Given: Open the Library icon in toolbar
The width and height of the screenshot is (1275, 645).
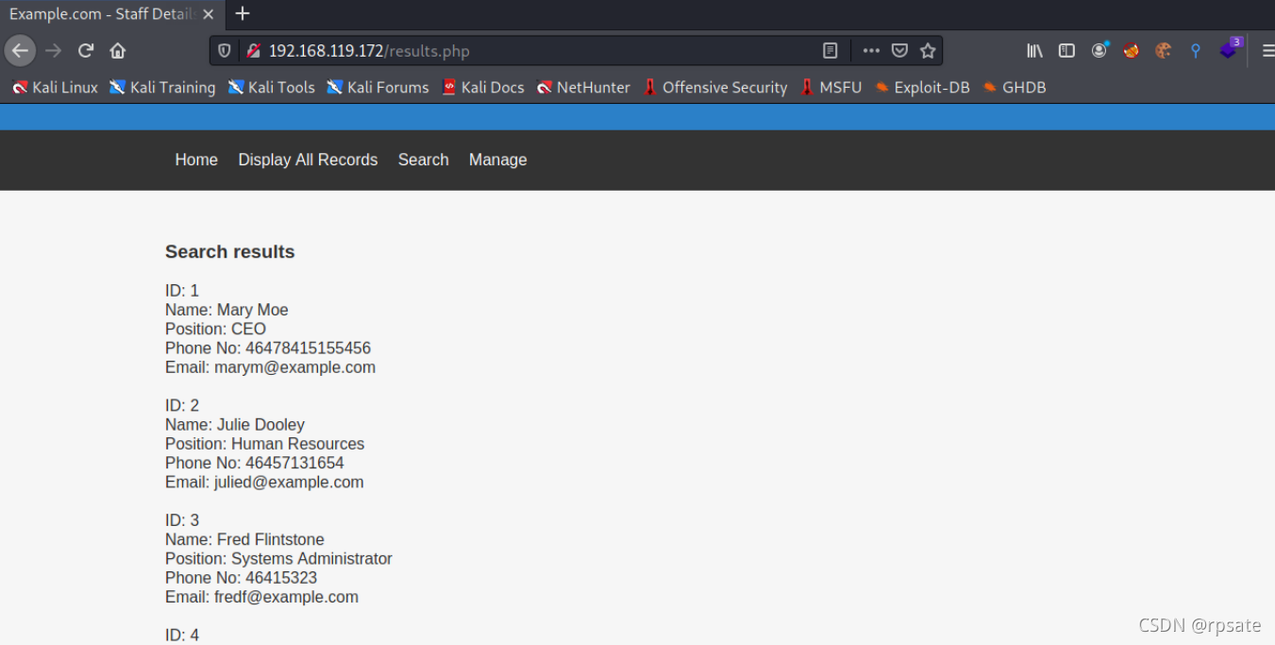Looking at the screenshot, I should (x=1034, y=51).
